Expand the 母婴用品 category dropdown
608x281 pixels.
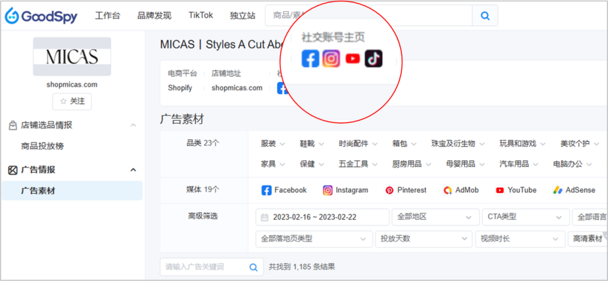click(x=466, y=164)
